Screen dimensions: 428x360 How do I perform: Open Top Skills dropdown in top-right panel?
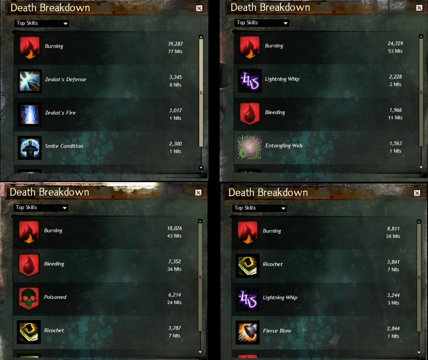tap(262, 23)
